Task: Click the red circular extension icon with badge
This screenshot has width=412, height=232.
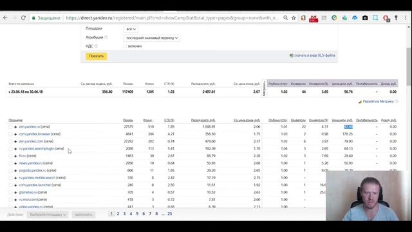Action: pyautogui.click(x=386, y=18)
